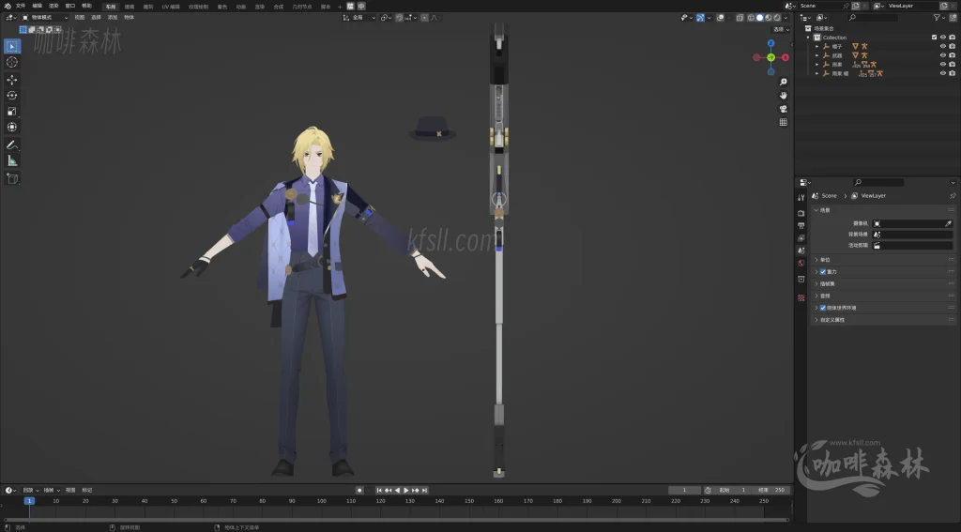Open the Texture properties tab
Screen dimensions: 961x532
(x=801, y=297)
